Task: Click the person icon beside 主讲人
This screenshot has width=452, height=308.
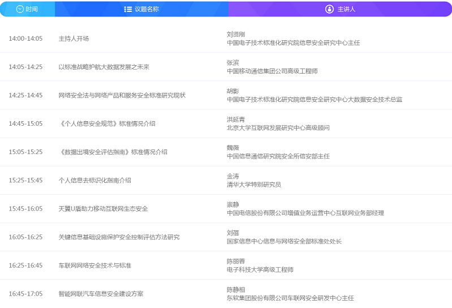Action: [x=329, y=9]
